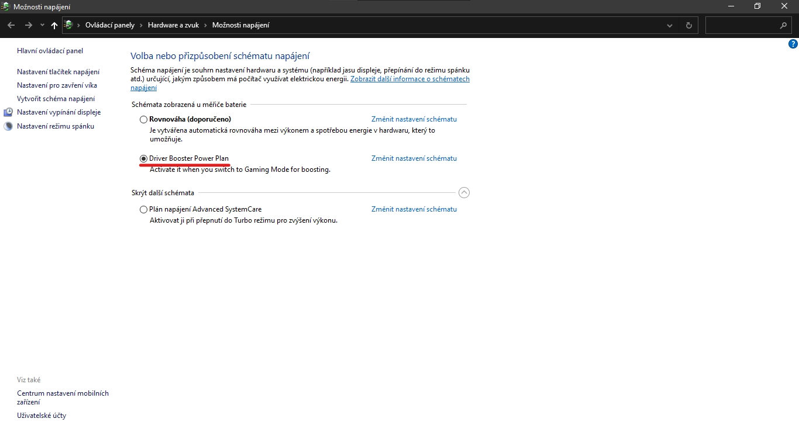Image resolution: width=799 pixels, height=429 pixels.
Task: Open the address bar history dropdown
Action: 670,25
